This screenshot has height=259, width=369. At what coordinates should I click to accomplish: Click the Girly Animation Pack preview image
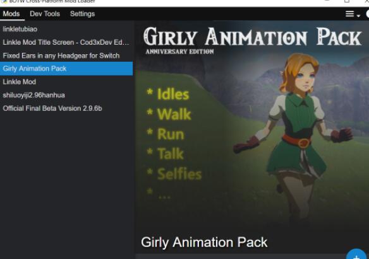[x=252, y=125]
